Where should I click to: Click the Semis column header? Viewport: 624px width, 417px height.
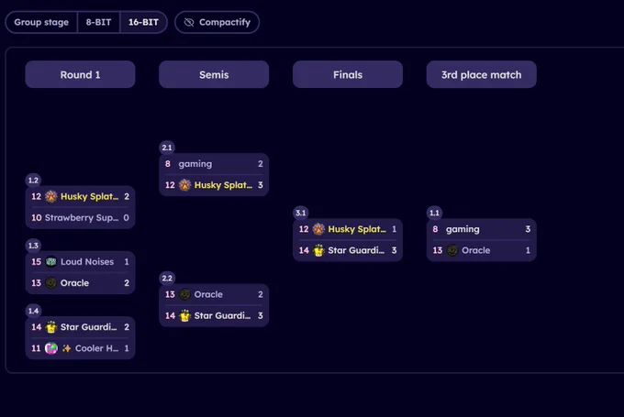pyautogui.click(x=214, y=75)
